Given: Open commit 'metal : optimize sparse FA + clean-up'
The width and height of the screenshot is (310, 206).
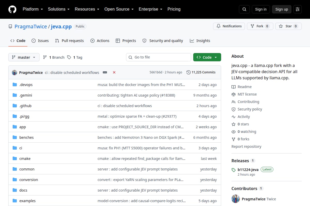Looking at the screenshot, I should point(137,116).
